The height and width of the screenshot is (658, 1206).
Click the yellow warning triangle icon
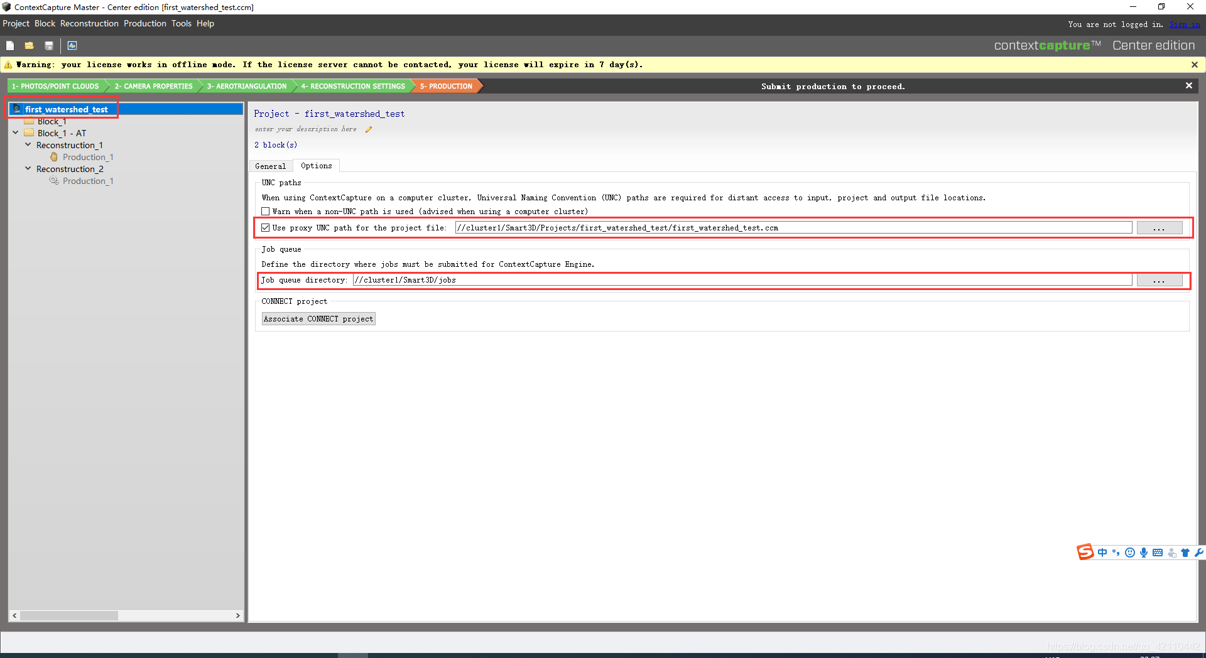click(8, 65)
